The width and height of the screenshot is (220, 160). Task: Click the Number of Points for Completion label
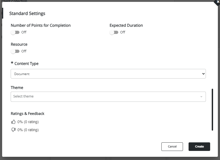click(x=41, y=25)
